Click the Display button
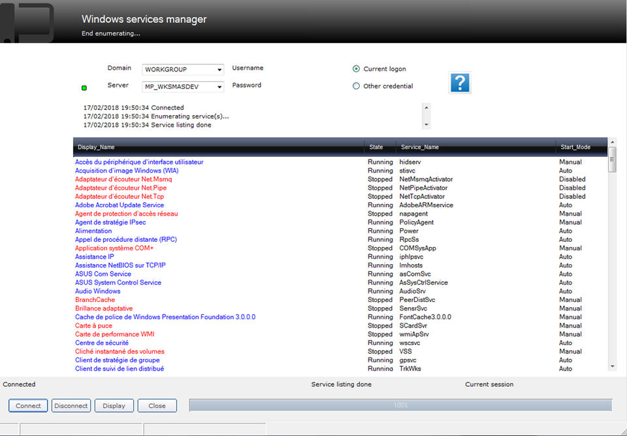This screenshot has width=627, height=436. pos(114,405)
